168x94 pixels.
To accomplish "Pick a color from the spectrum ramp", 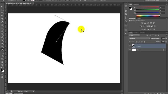I will pos(148,16).
